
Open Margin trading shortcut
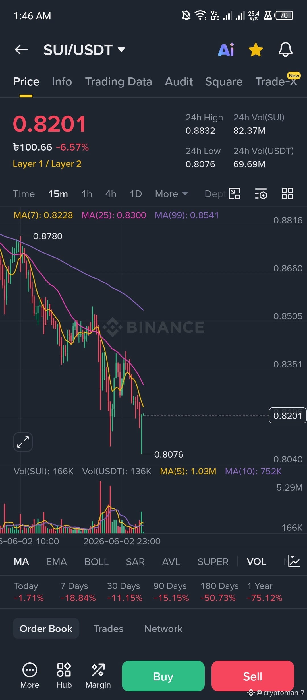[98, 676]
